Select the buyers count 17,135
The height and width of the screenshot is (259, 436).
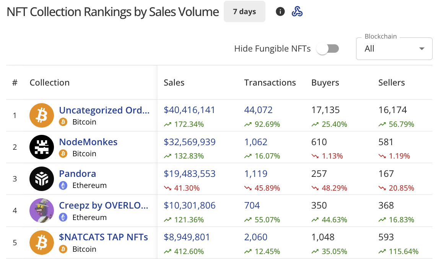[x=325, y=110]
